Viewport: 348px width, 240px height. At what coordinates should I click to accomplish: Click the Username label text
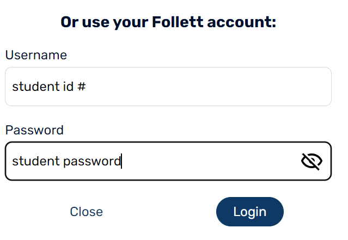coord(36,55)
